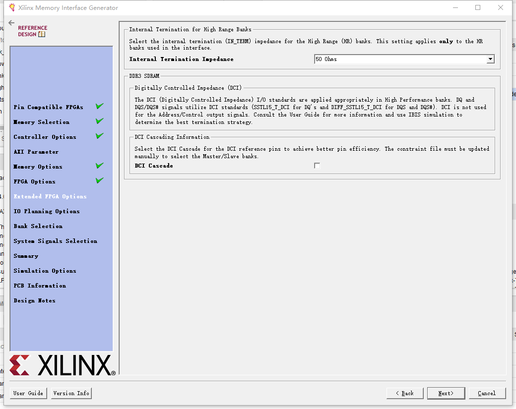Go to Pin Compatible FPGAs step
The image size is (516, 409).
coord(49,107)
